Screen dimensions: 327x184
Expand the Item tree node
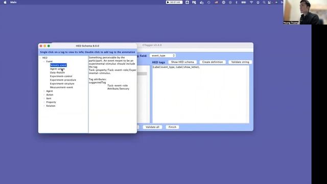[44, 99]
